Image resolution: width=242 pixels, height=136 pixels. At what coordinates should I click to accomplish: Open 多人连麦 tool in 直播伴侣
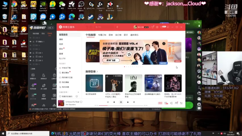pyautogui.click(x=44, y=87)
